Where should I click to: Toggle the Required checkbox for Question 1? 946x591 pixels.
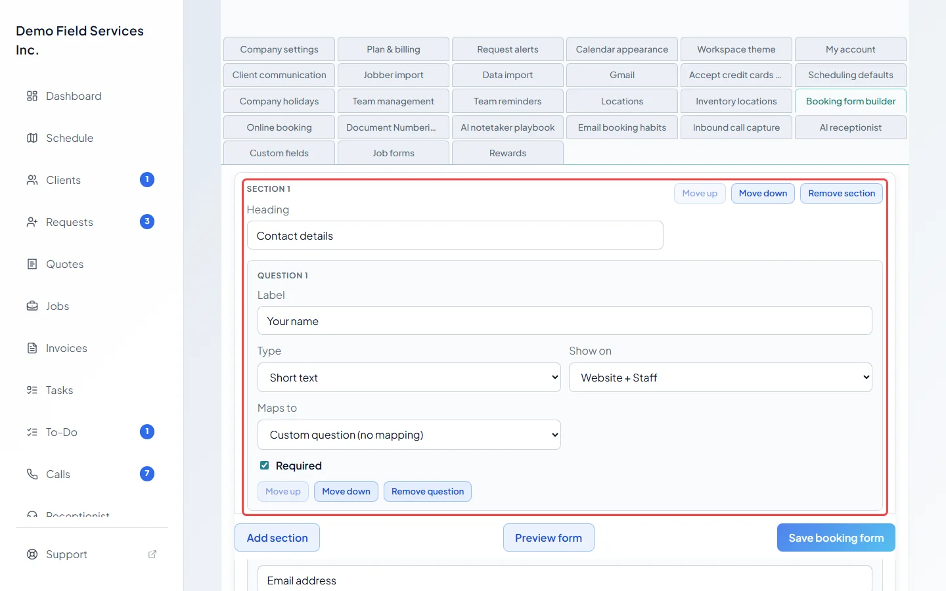tap(264, 466)
